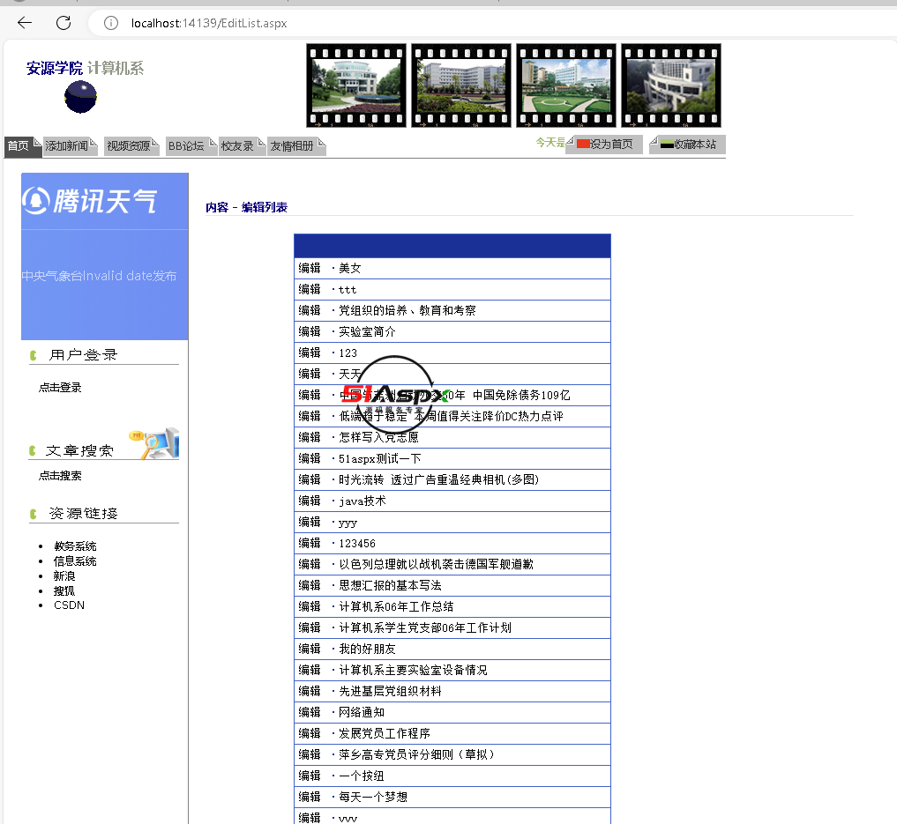Go to the 友情相册 tab

292,146
